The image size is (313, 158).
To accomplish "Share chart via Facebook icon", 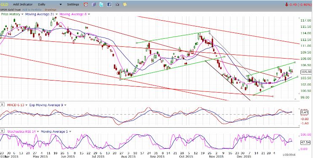I will click(x=109, y=4).
